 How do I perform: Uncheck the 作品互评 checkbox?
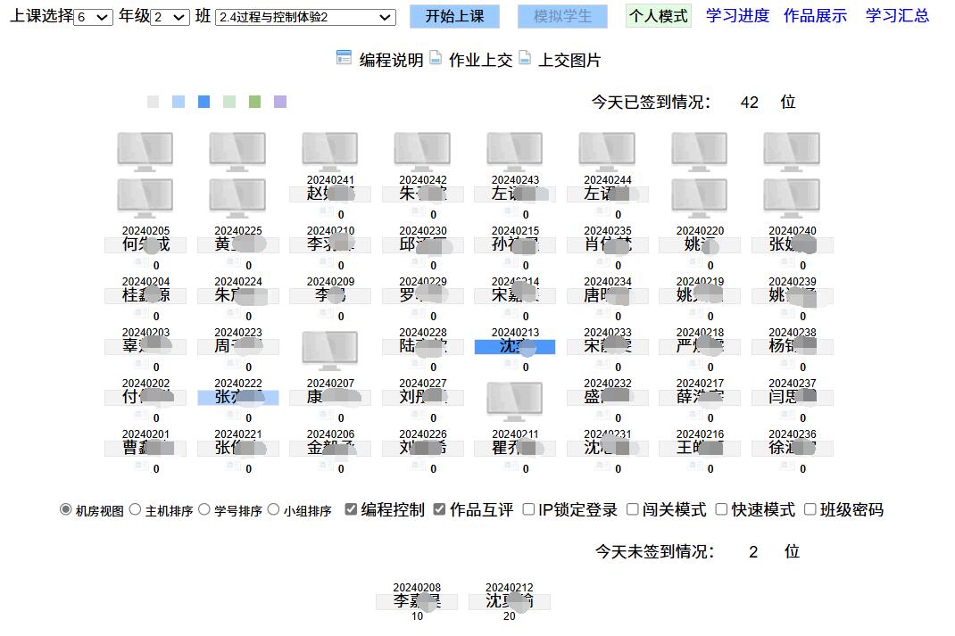[439, 509]
